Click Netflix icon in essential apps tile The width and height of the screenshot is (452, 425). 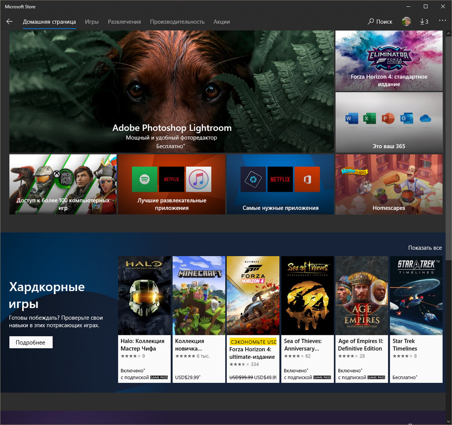tap(280, 180)
